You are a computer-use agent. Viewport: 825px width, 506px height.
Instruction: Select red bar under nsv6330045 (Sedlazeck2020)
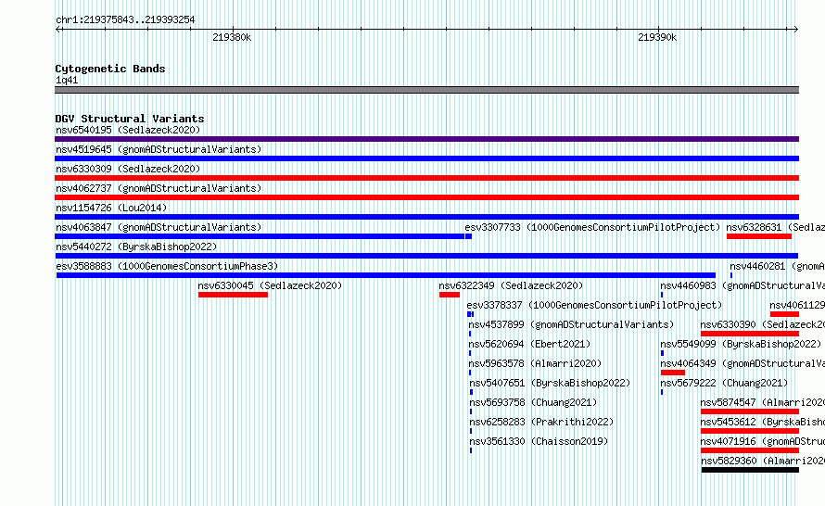[x=233, y=295]
